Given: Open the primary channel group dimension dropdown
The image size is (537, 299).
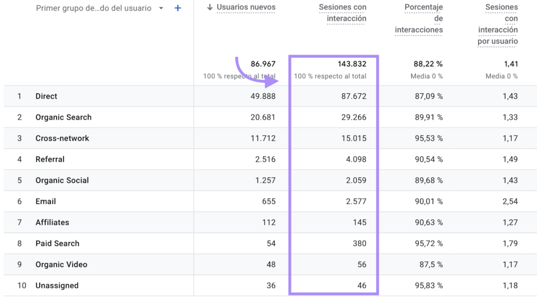Looking at the screenshot, I should point(161,8).
